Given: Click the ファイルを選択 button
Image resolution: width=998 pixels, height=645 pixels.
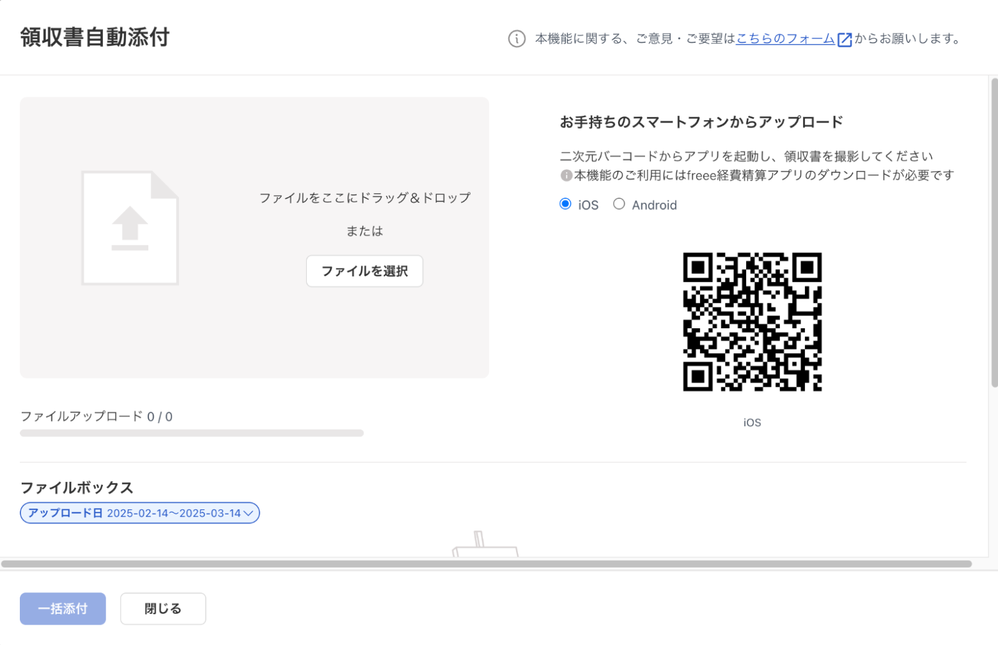Looking at the screenshot, I should 364,271.
